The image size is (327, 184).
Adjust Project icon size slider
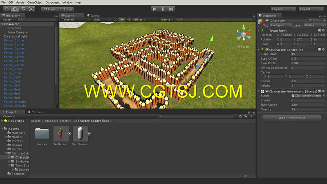coord(246,176)
